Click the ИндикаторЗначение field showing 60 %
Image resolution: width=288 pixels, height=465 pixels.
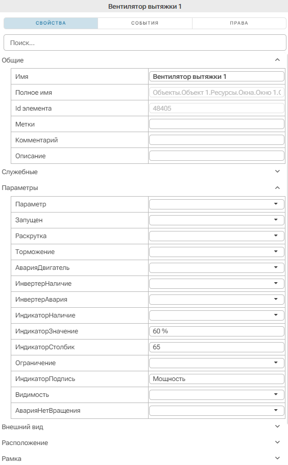[217, 331]
